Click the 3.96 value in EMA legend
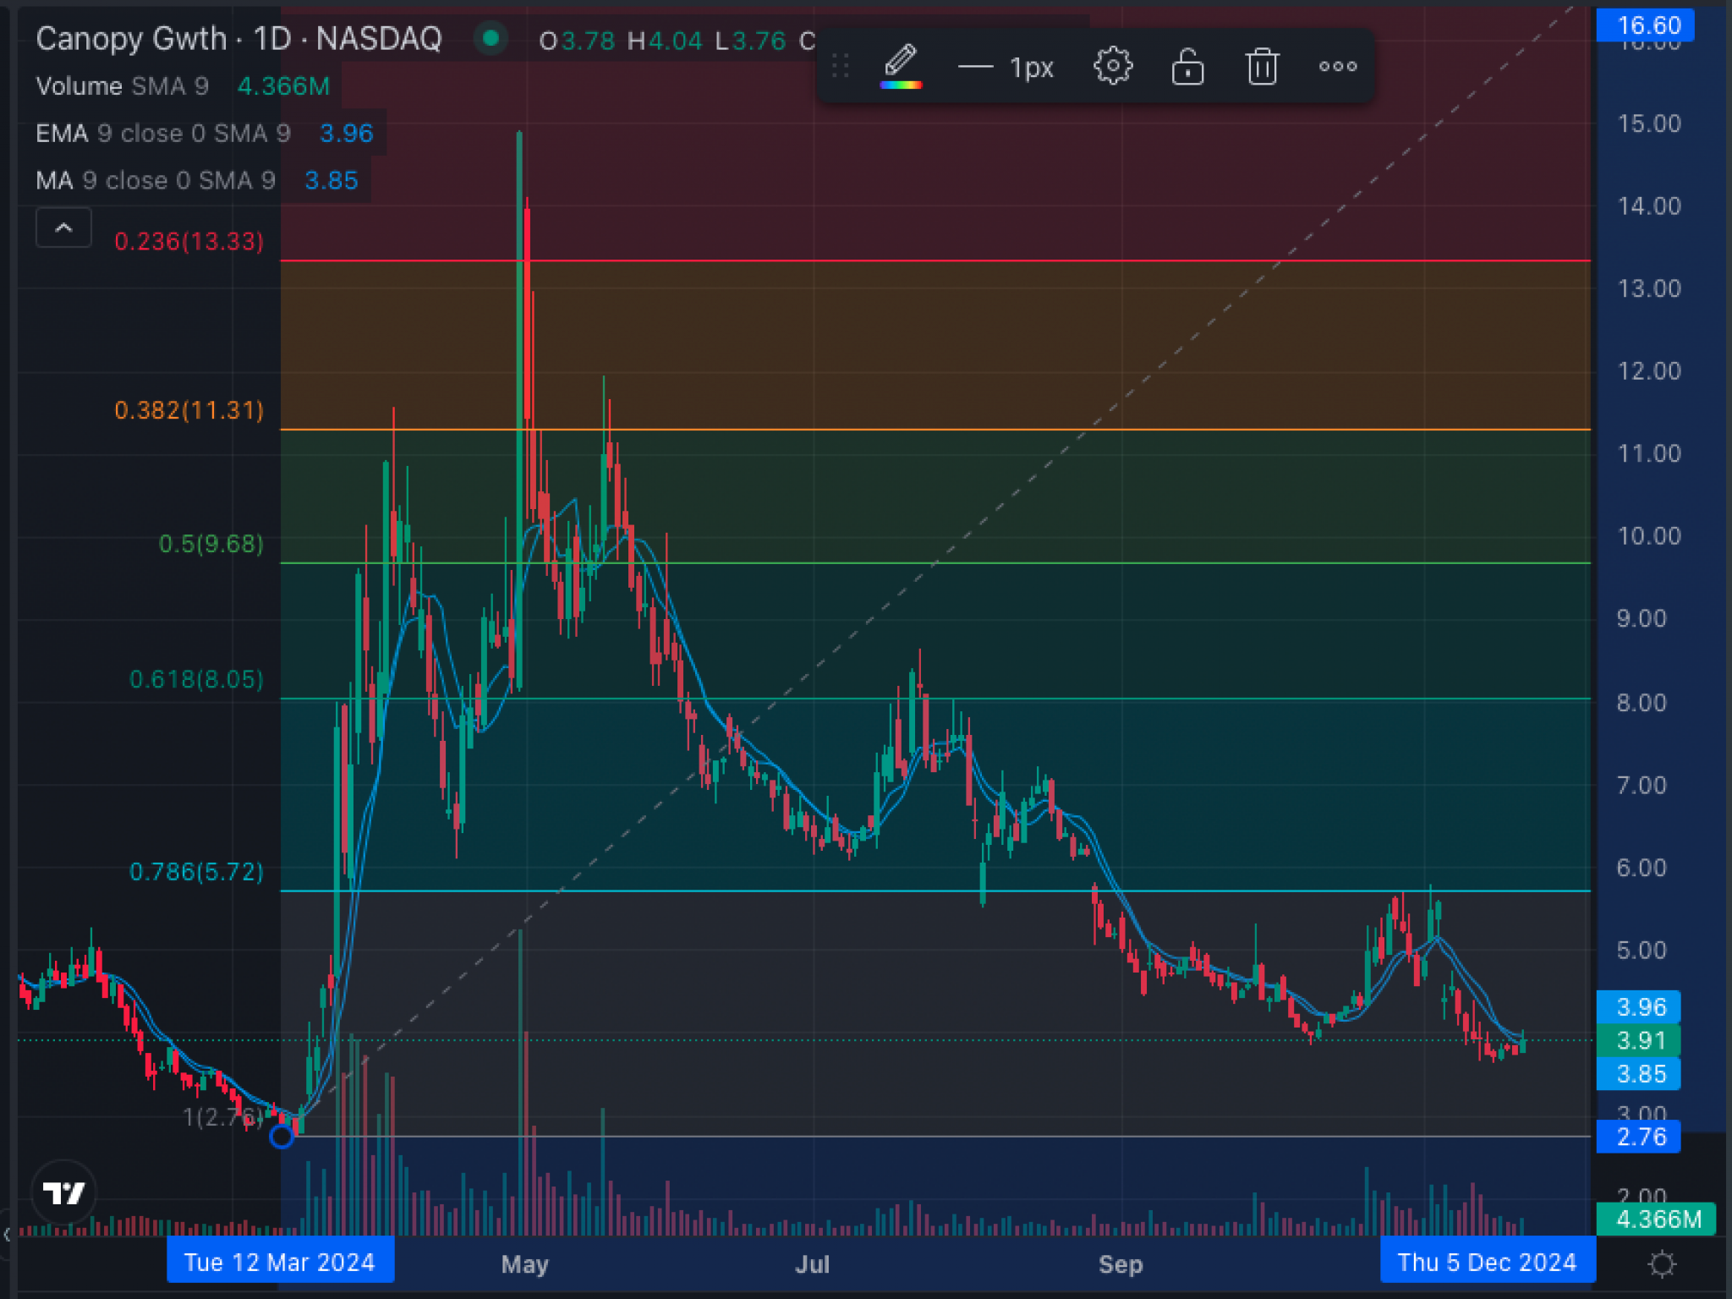Screen dimensions: 1732x1299 (x=347, y=134)
